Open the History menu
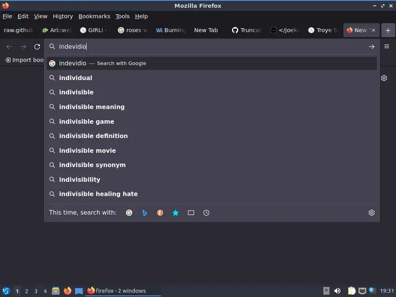Viewport: 396px width, 297px height. pos(63,16)
